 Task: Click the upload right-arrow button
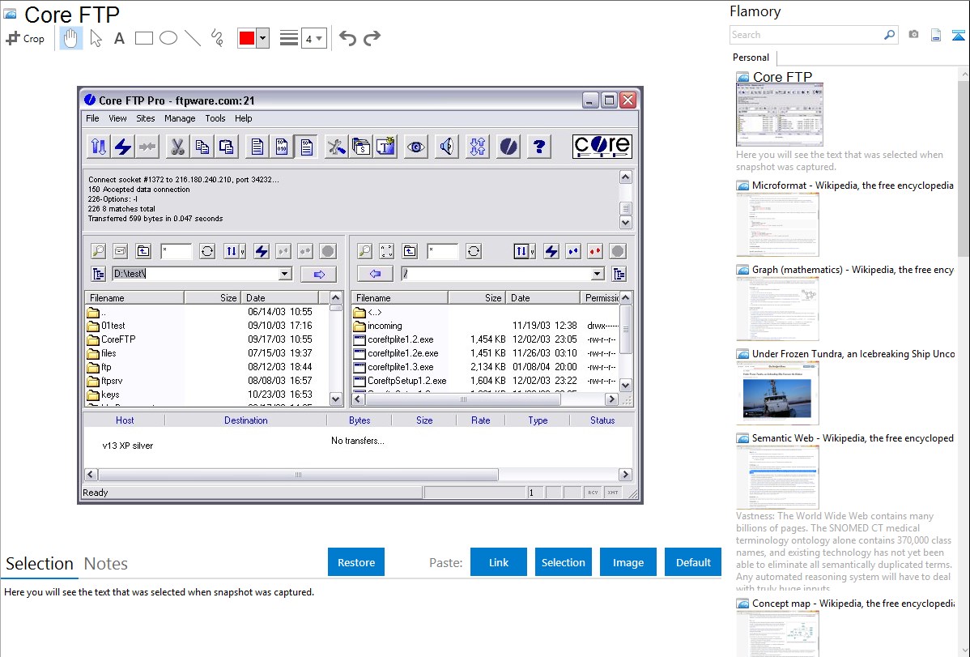tap(318, 274)
